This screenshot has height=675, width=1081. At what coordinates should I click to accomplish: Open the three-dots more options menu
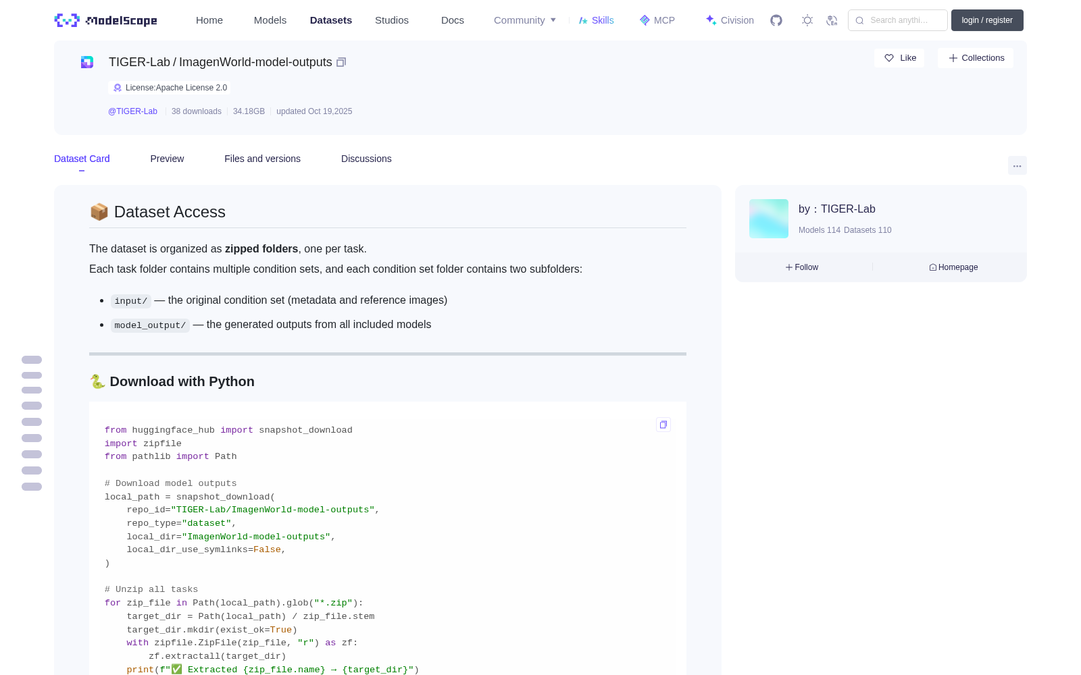click(1017, 165)
